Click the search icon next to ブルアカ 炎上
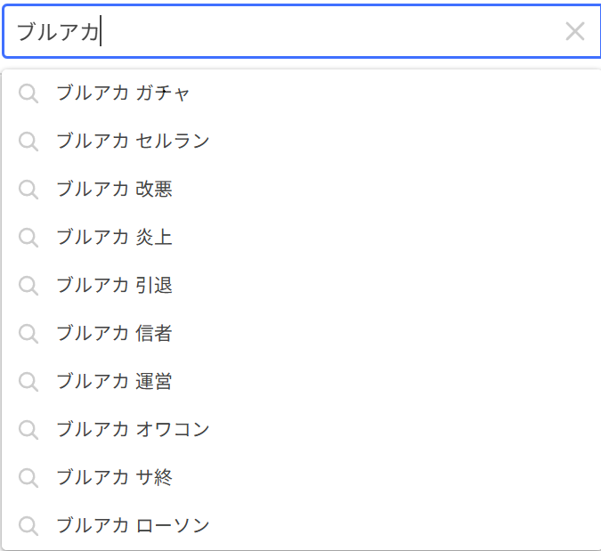This screenshot has width=601, height=551. click(x=28, y=238)
